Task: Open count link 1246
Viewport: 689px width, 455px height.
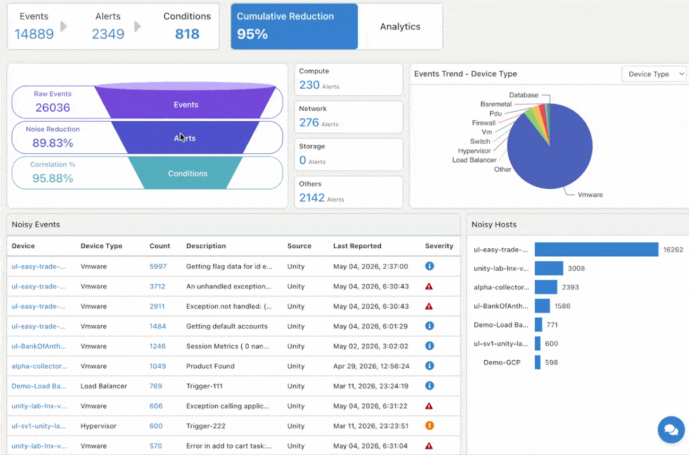Action: tap(157, 346)
